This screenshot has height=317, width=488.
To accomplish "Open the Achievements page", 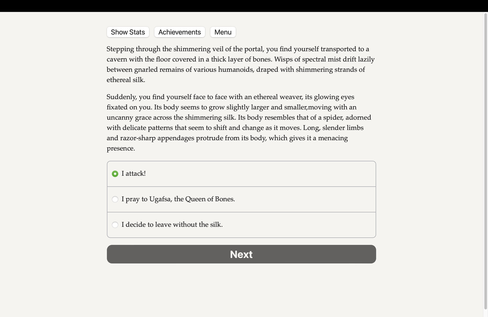I will pyautogui.click(x=180, y=32).
